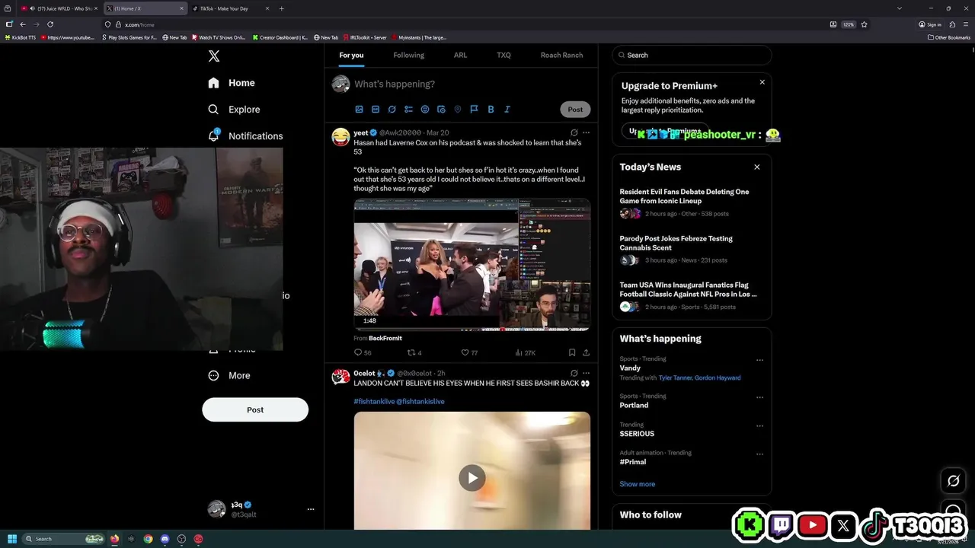Reload the page in the browser
Image resolution: width=975 pixels, height=548 pixels.
[x=50, y=24]
